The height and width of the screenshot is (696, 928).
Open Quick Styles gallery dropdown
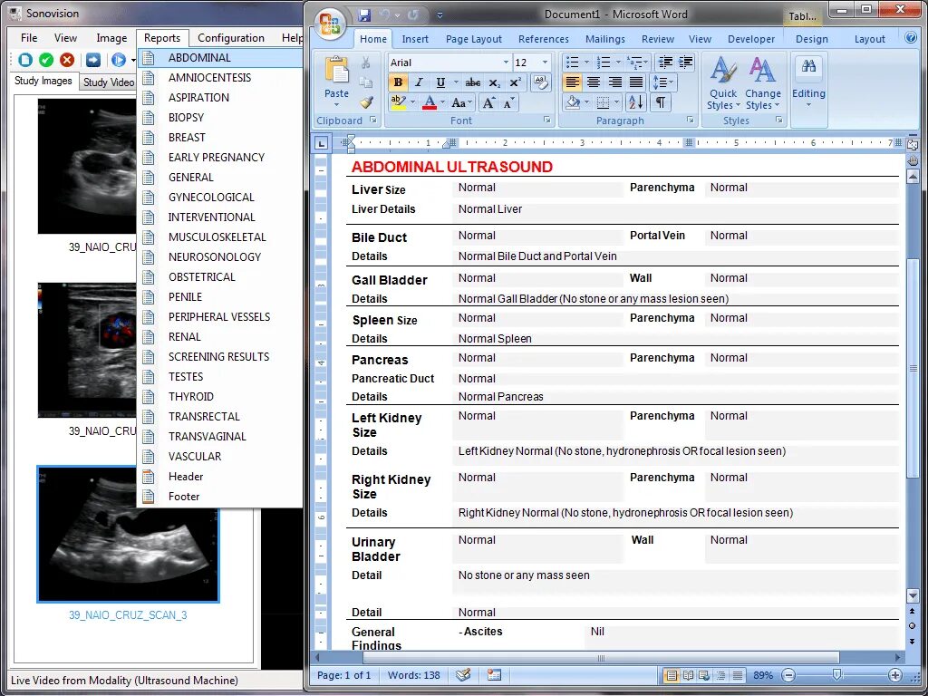tap(723, 82)
